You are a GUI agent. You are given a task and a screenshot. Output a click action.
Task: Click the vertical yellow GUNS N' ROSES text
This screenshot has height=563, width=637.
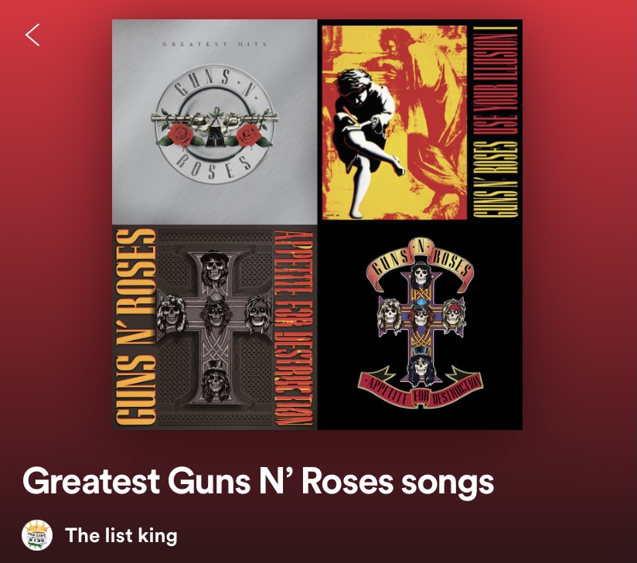(x=136, y=327)
